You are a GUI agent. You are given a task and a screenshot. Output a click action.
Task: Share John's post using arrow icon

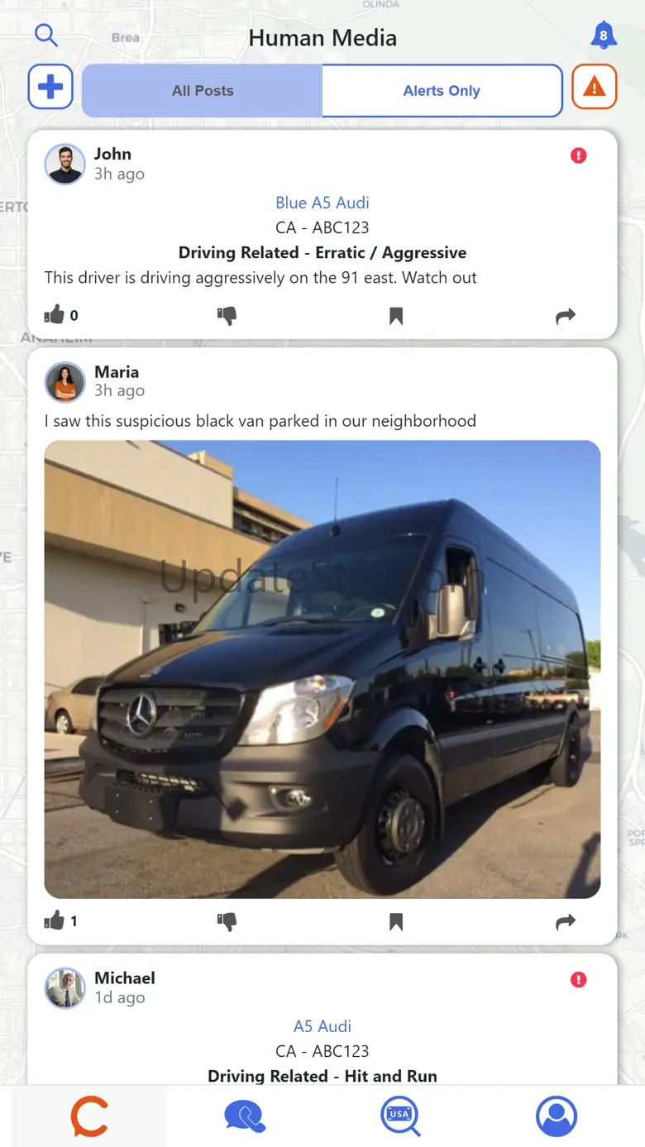(566, 315)
